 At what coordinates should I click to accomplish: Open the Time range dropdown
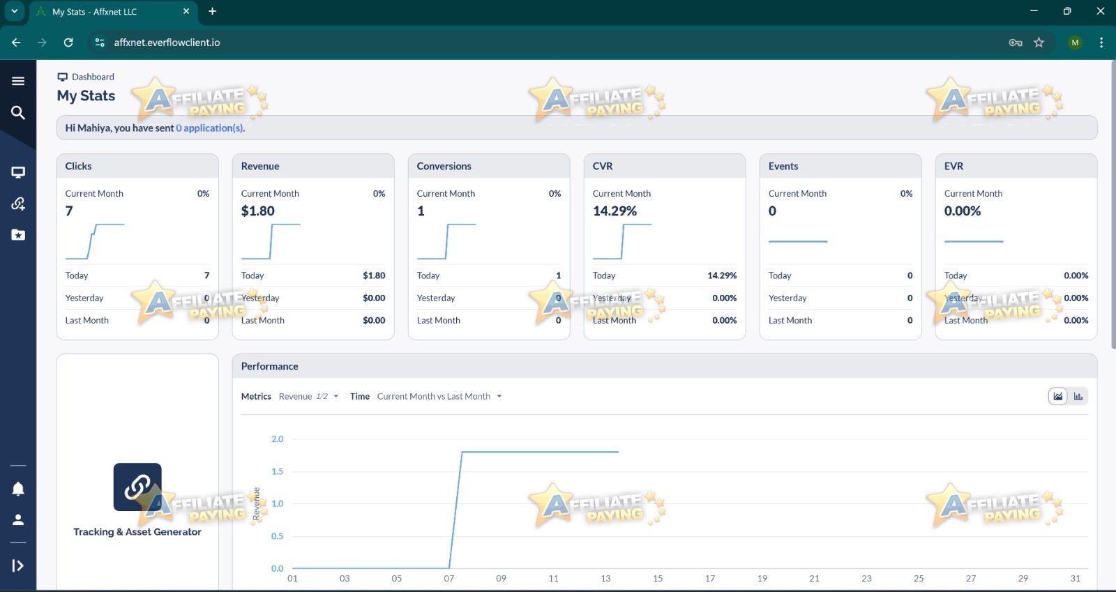(439, 396)
